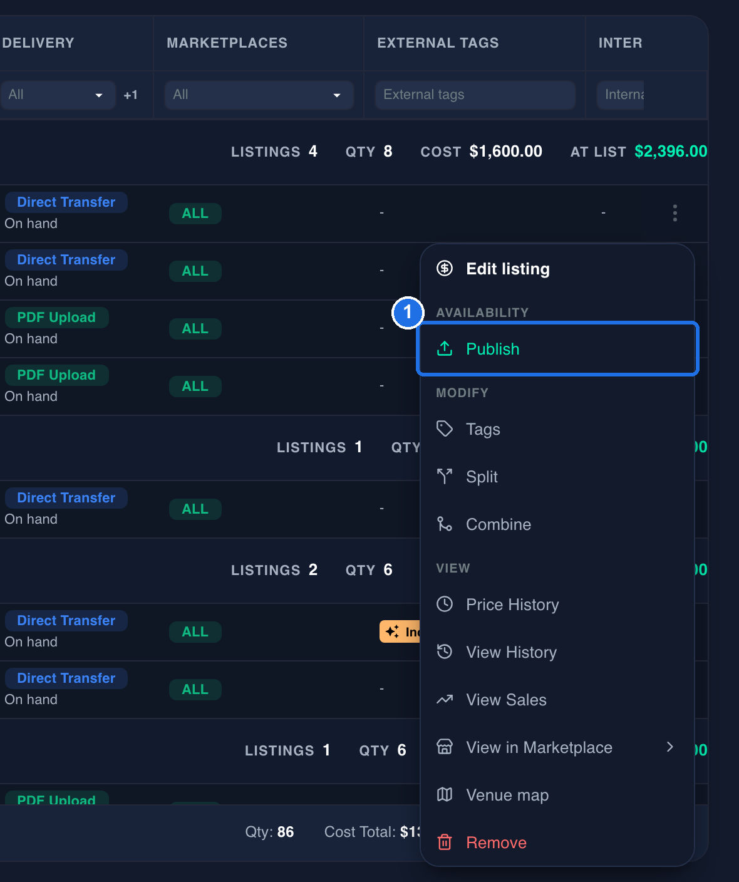Select Publish in the Availability section
The image size is (739, 882).
click(557, 349)
